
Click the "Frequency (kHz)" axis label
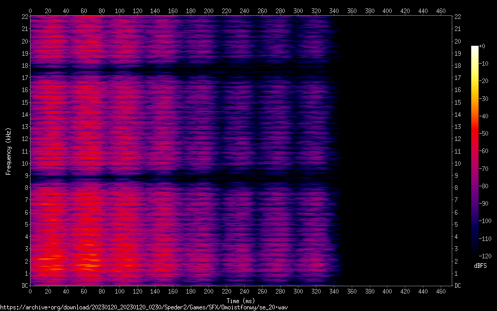[8, 151]
